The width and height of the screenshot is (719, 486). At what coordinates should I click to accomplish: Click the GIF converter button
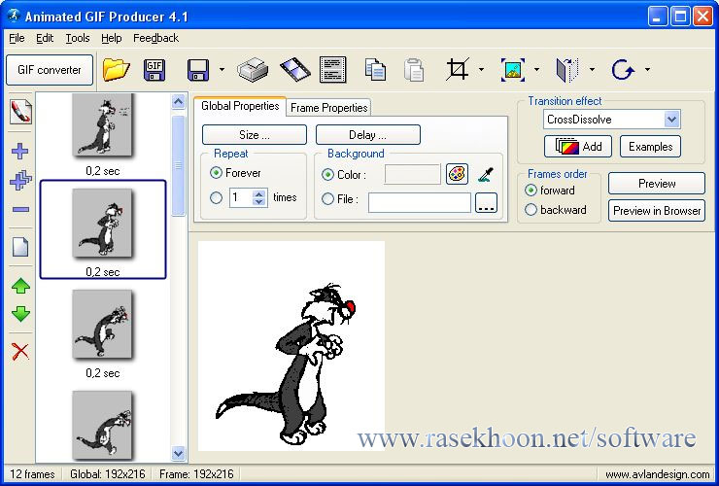(x=50, y=70)
